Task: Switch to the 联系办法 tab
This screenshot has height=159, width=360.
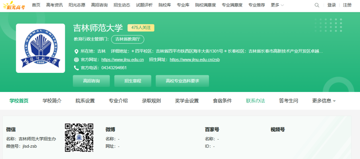Action: click(256, 101)
